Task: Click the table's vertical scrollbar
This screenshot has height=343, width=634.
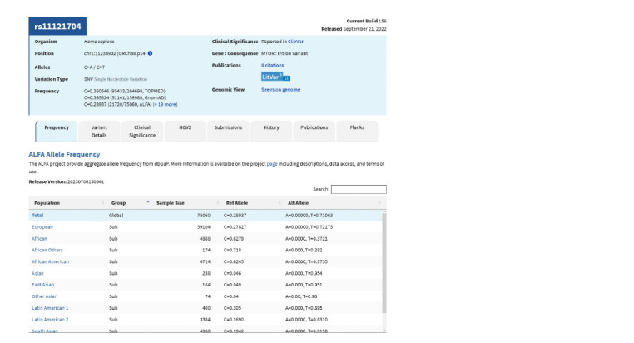Action: tap(384, 263)
